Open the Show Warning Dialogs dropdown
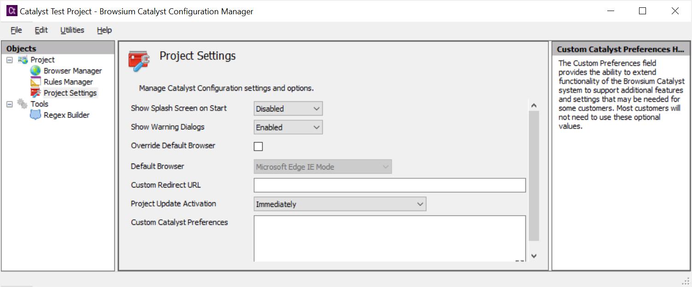Screen dimensions: 692x287 (316, 127)
